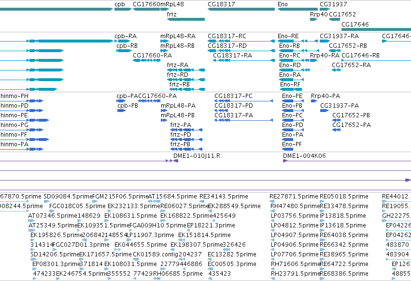Viewport: 411px width, 281px height.
Task: Click the CG18317-RD transcript label
Action: (x=227, y=46)
